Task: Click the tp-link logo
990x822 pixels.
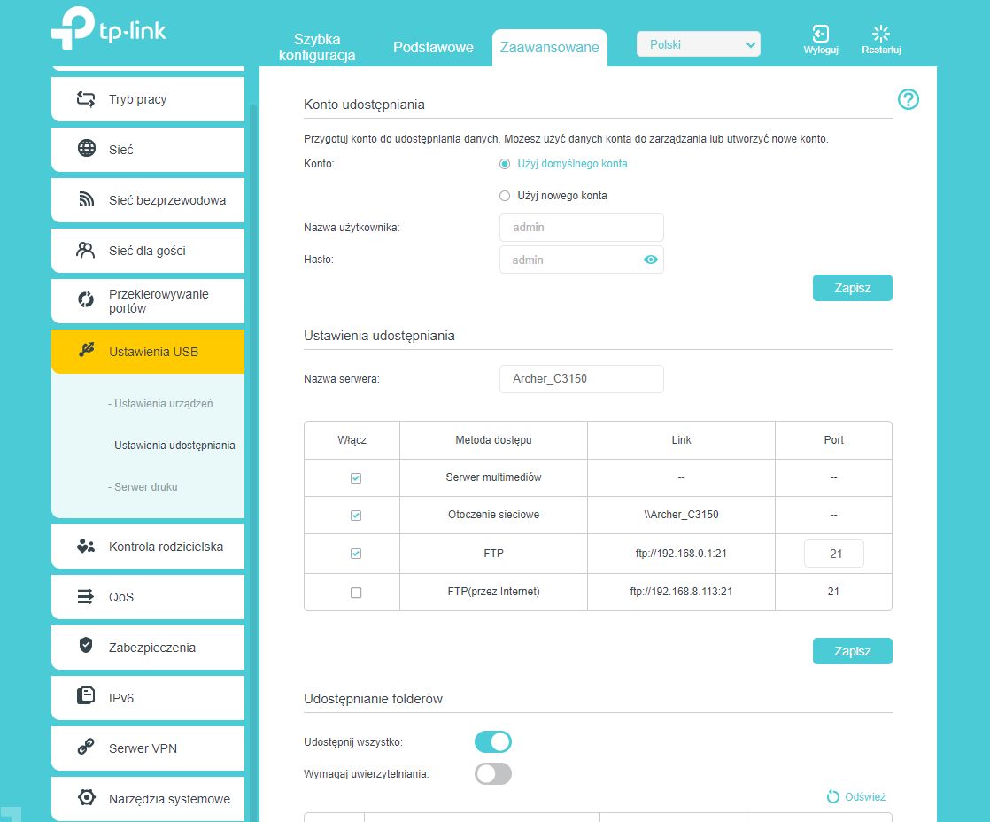Action: (x=109, y=28)
